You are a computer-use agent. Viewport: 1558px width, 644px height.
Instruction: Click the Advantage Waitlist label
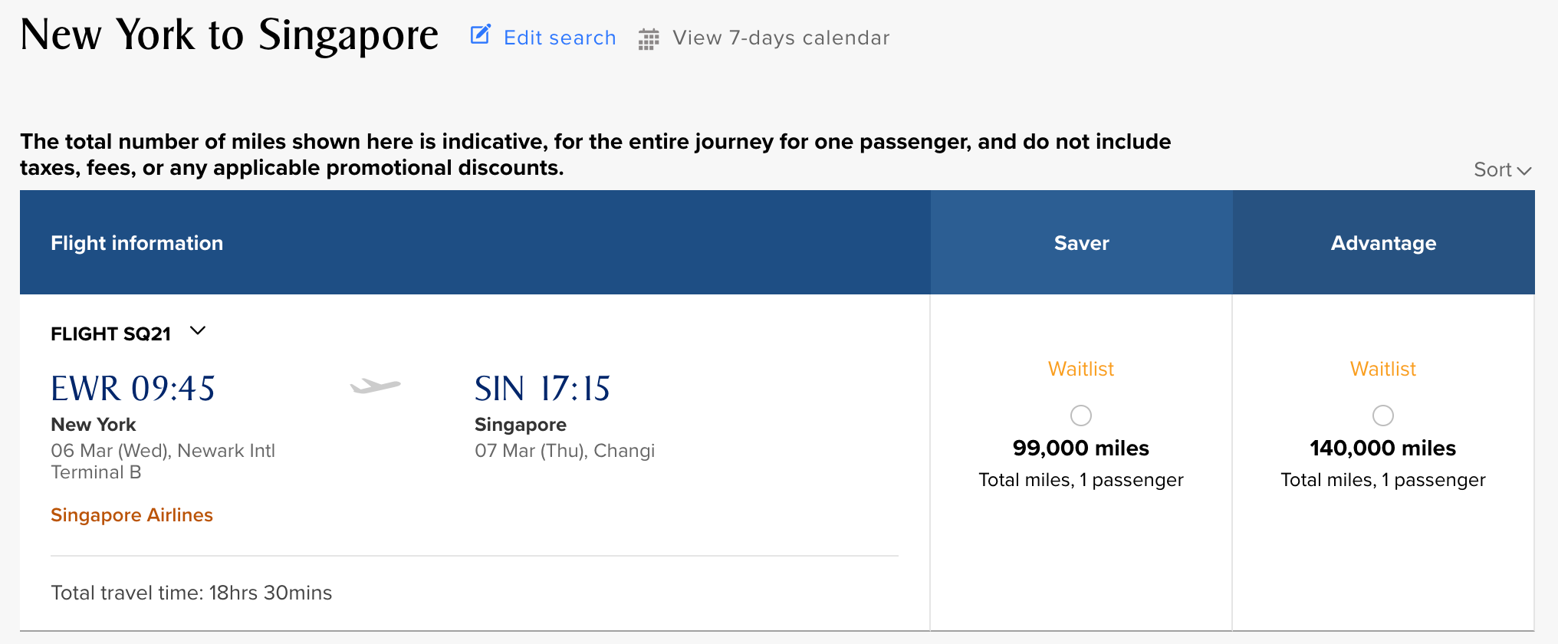click(x=1383, y=369)
